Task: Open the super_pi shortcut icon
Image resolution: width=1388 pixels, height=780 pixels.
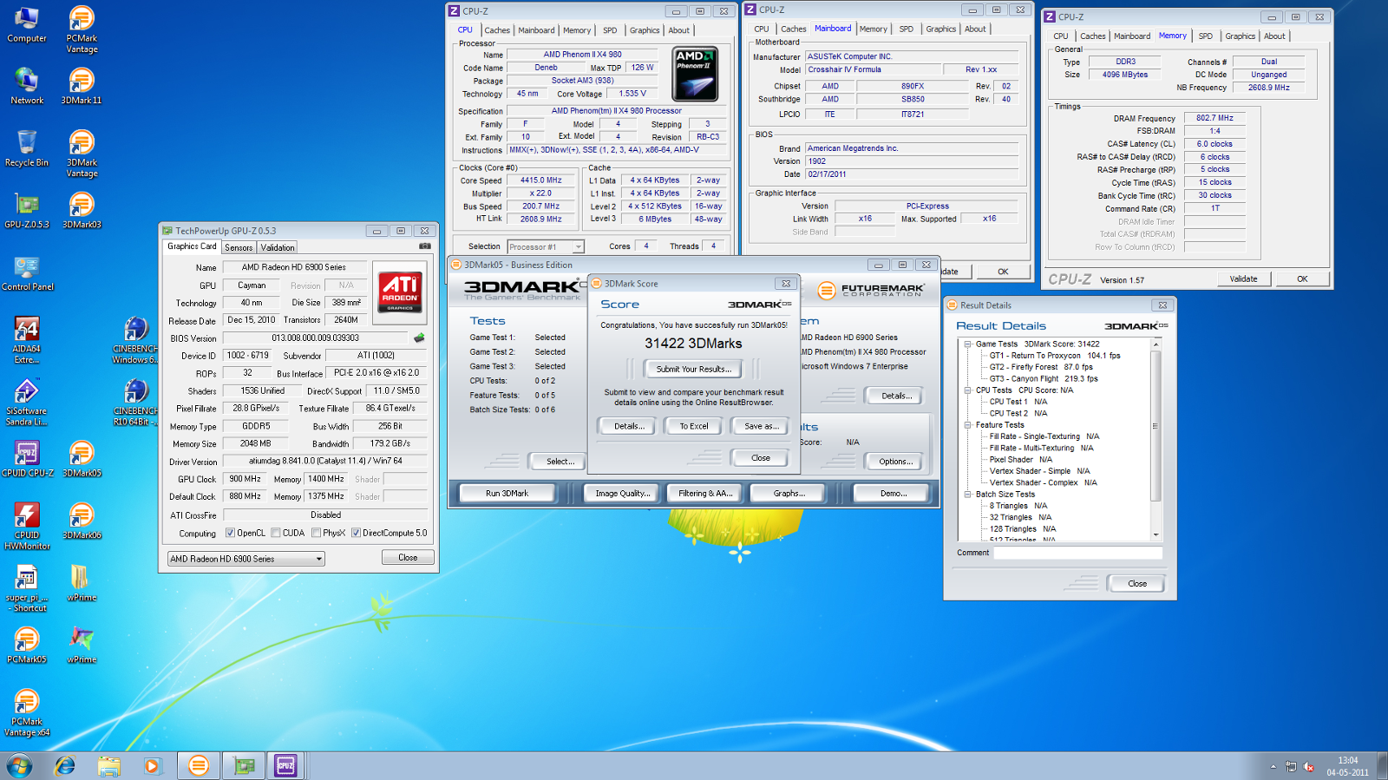Action: (27, 589)
